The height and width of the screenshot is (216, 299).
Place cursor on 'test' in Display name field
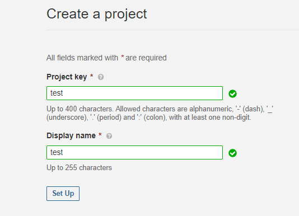(57, 153)
